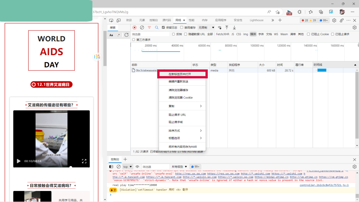Export the network log as HAR
This screenshot has width=359, height=202.
coord(234,27)
